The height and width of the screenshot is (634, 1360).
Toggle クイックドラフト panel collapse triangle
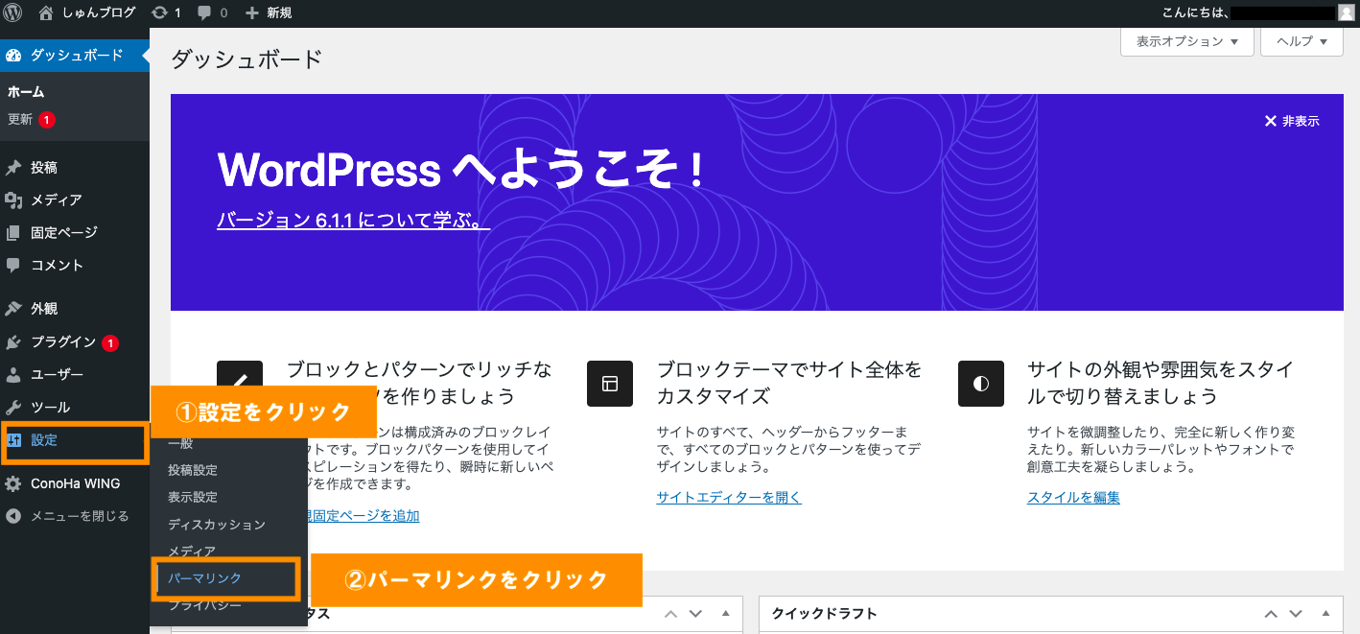1326,614
